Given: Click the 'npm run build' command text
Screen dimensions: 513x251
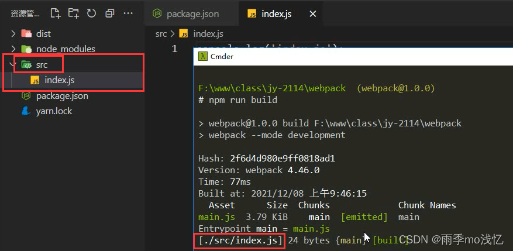Looking at the screenshot, I should pos(243,100).
